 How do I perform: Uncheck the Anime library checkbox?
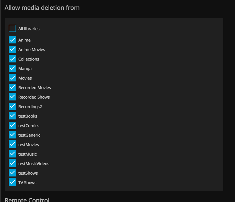pos(12,40)
